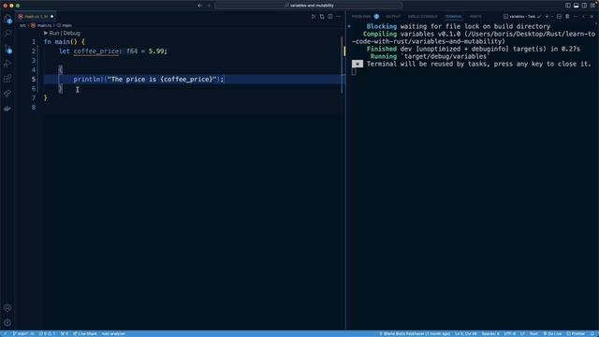Open the Explorer view in the activity bar

point(7,19)
